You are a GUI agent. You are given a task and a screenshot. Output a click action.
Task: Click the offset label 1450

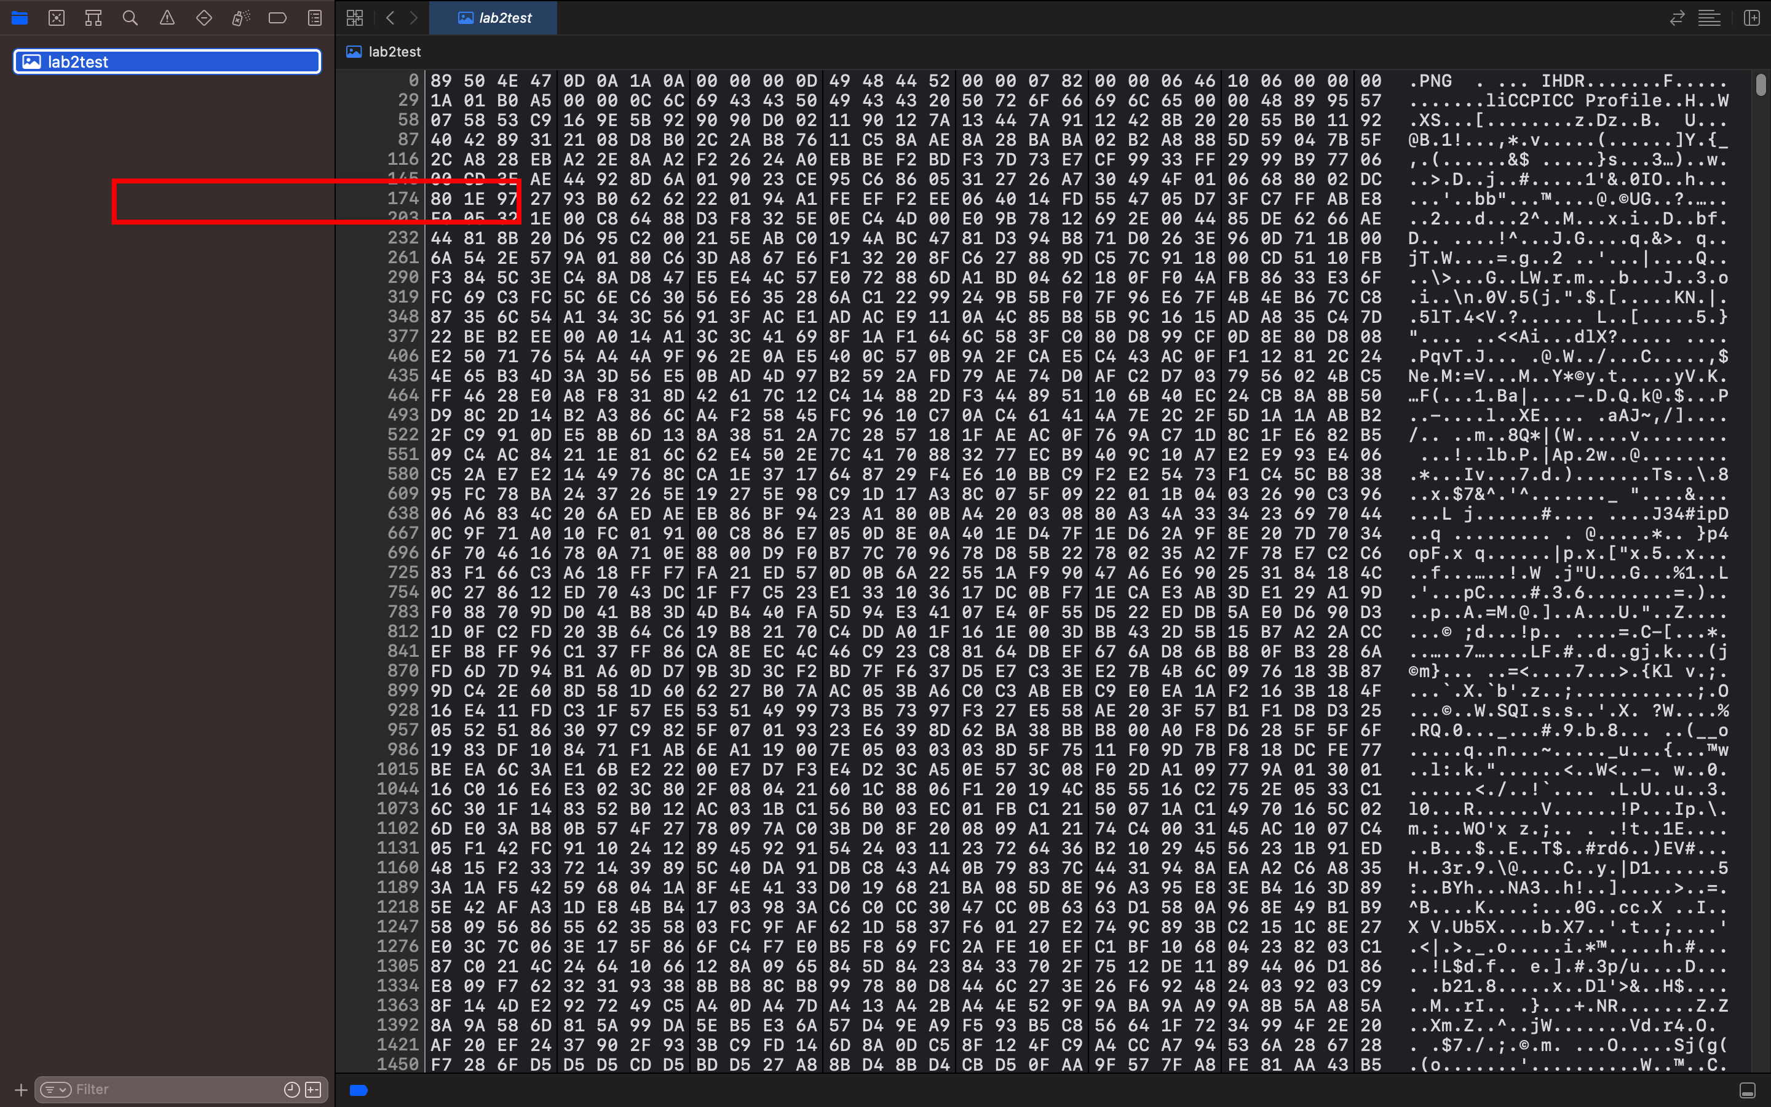pos(398,1065)
